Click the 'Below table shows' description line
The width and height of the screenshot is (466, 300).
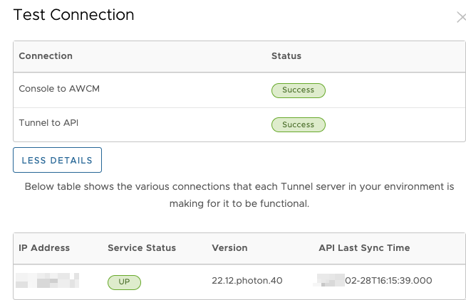tap(239, 187)
